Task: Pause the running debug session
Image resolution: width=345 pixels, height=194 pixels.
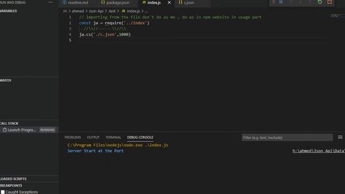Action: [x=281, y=2]
